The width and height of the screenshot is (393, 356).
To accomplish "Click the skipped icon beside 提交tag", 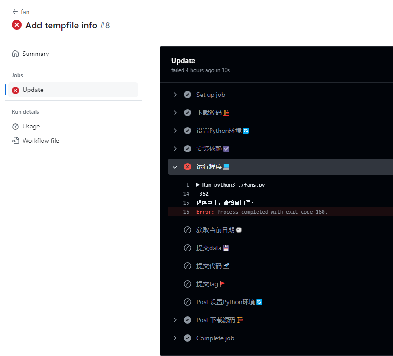I will [x=187, y=284].
